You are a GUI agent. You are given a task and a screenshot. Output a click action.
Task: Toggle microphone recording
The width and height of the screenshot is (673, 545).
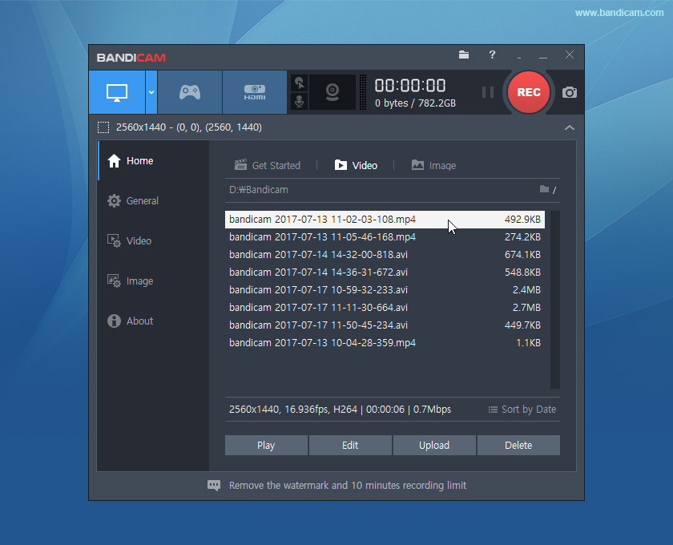coord(298,102)
